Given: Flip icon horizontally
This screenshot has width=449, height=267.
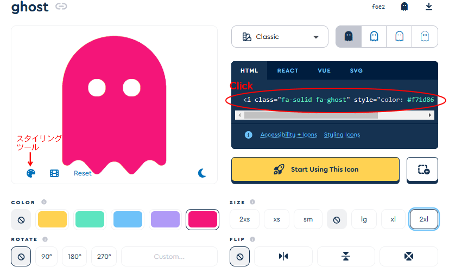Looking at the screenshot, I should pos(283,256).
